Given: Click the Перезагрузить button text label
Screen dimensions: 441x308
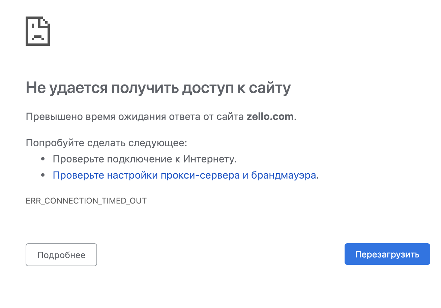Looking at the screenshot, I should (387, 254).
